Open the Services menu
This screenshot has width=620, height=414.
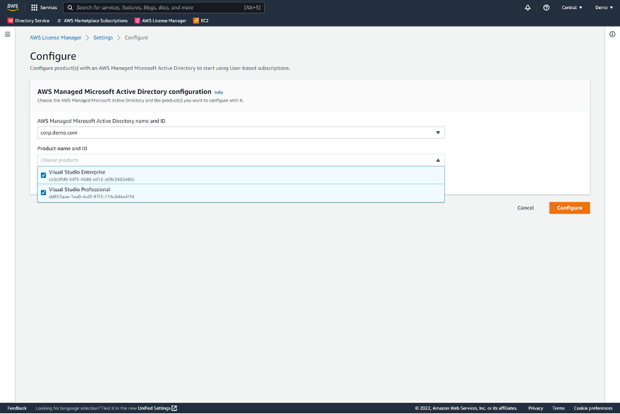[45, 8]
